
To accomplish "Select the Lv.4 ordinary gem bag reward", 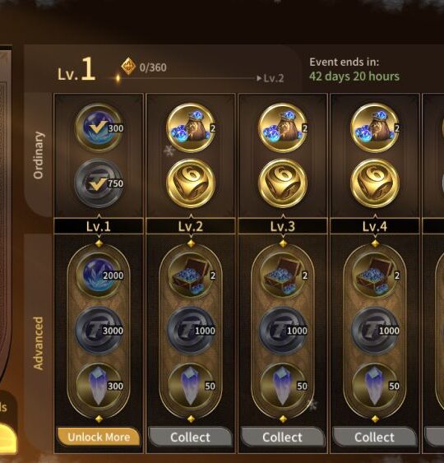I will coord(375,127).
